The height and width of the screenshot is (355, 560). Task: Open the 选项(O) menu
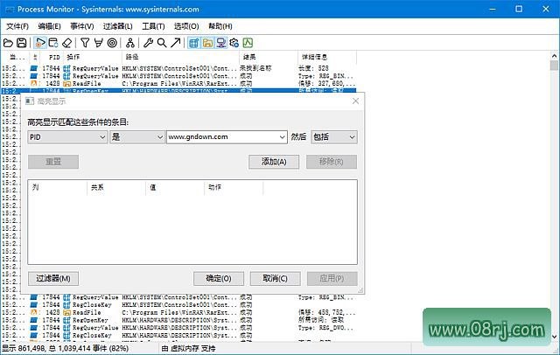[186, 26]
